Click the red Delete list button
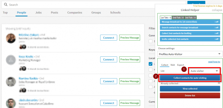This screenshot has height=108, width=223. [190, 95]
